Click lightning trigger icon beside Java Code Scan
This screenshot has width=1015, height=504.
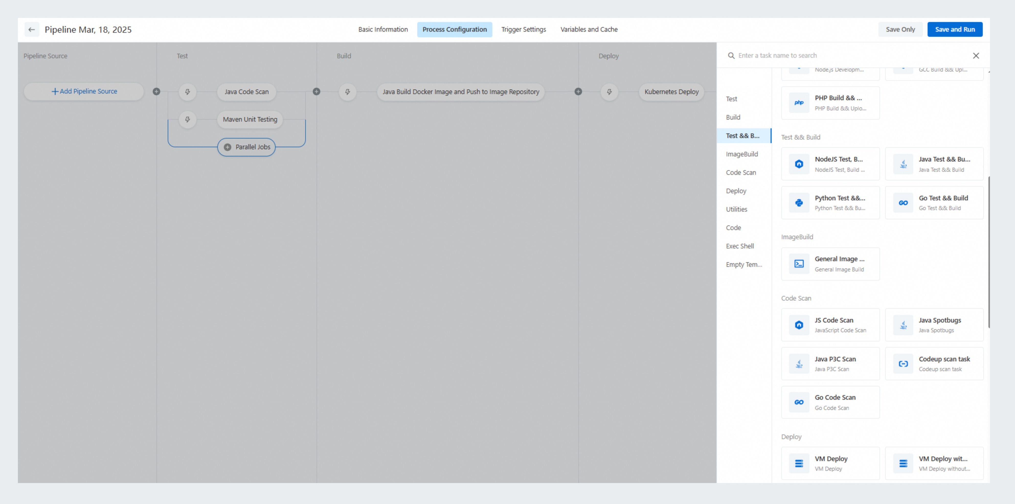(x=188, y=92)
